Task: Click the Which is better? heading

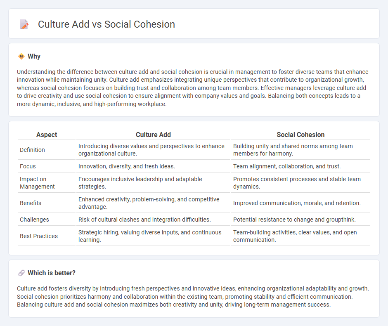Action: tap(52, 273)
